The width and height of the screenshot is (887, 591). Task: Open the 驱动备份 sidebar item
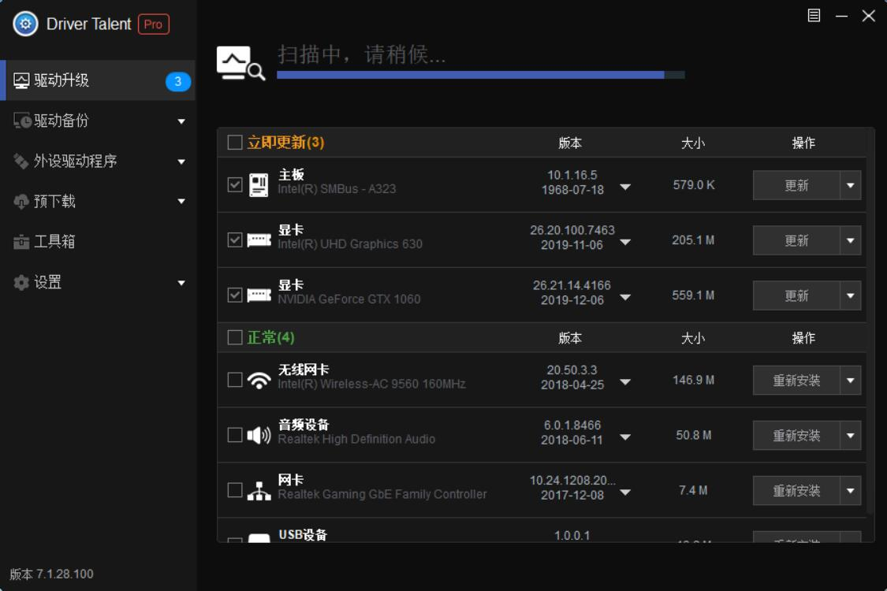pos(97,121)
